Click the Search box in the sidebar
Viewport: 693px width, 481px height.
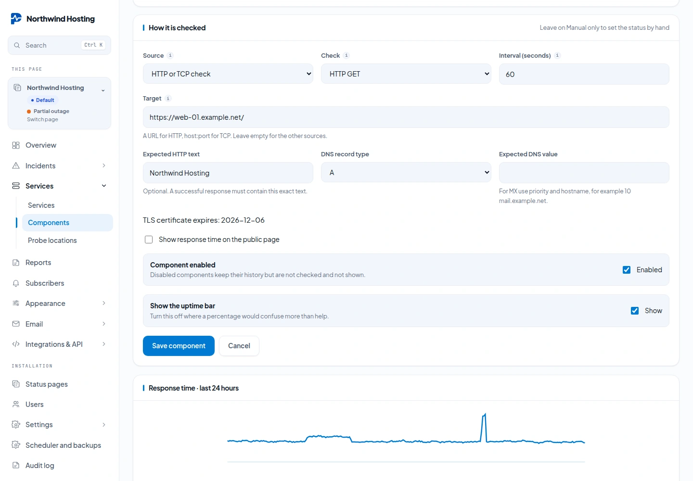point(60,45)
